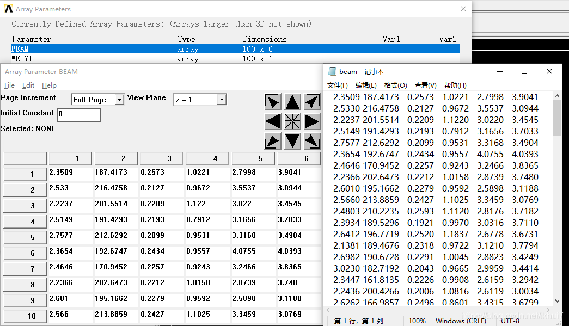Maximize the beam Notepad window
Viewport: 569px width, 326px height.
524,71
